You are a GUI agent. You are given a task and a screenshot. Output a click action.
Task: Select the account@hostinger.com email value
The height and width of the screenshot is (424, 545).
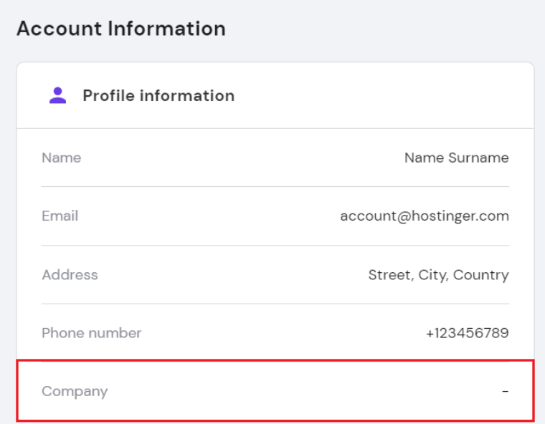pos(425,216)
